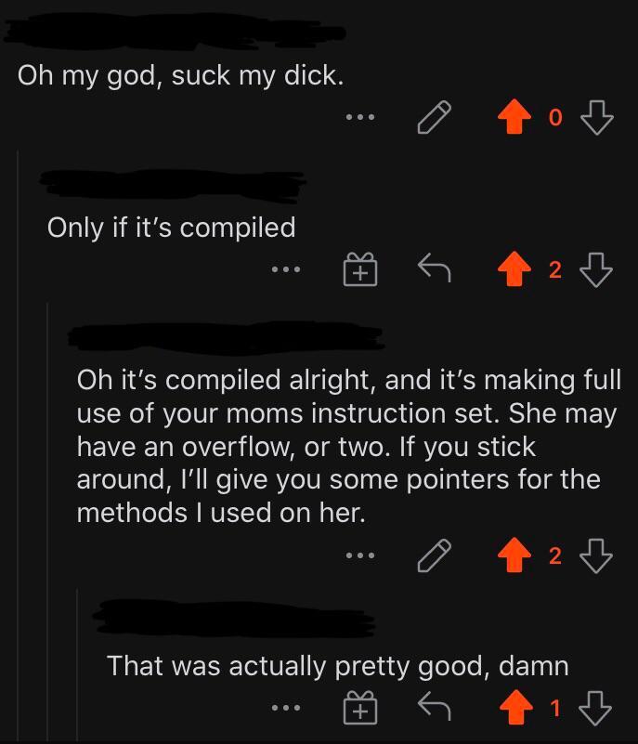Downvote "Only if it's compiled" comment
This screenshot has width=638, height=744.
596,270
